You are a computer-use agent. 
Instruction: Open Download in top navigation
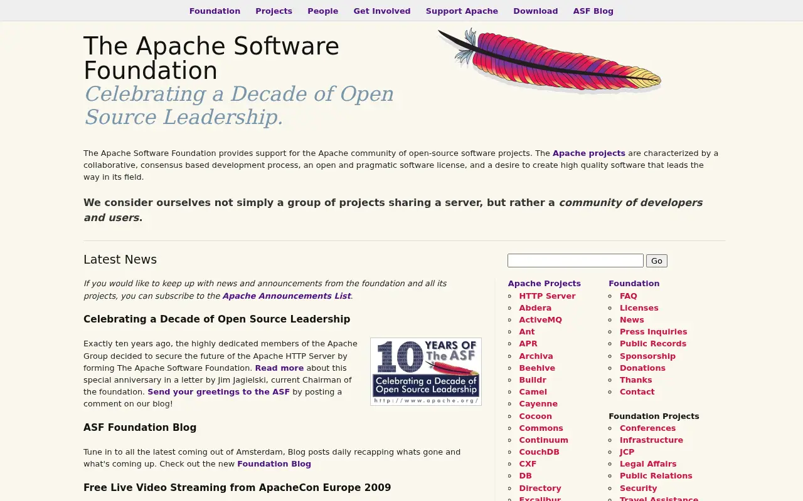click(535, 11)
